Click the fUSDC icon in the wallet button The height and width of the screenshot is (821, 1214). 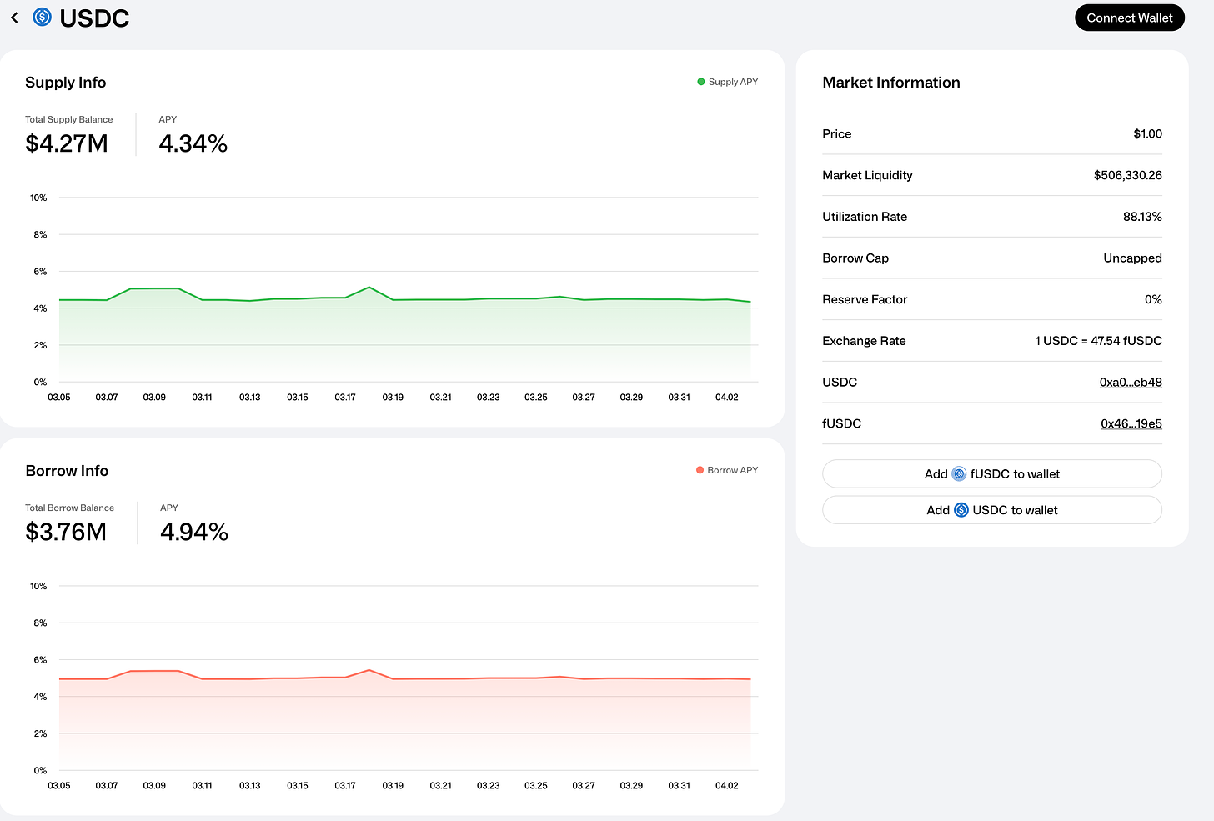click(x=959, y=474)
